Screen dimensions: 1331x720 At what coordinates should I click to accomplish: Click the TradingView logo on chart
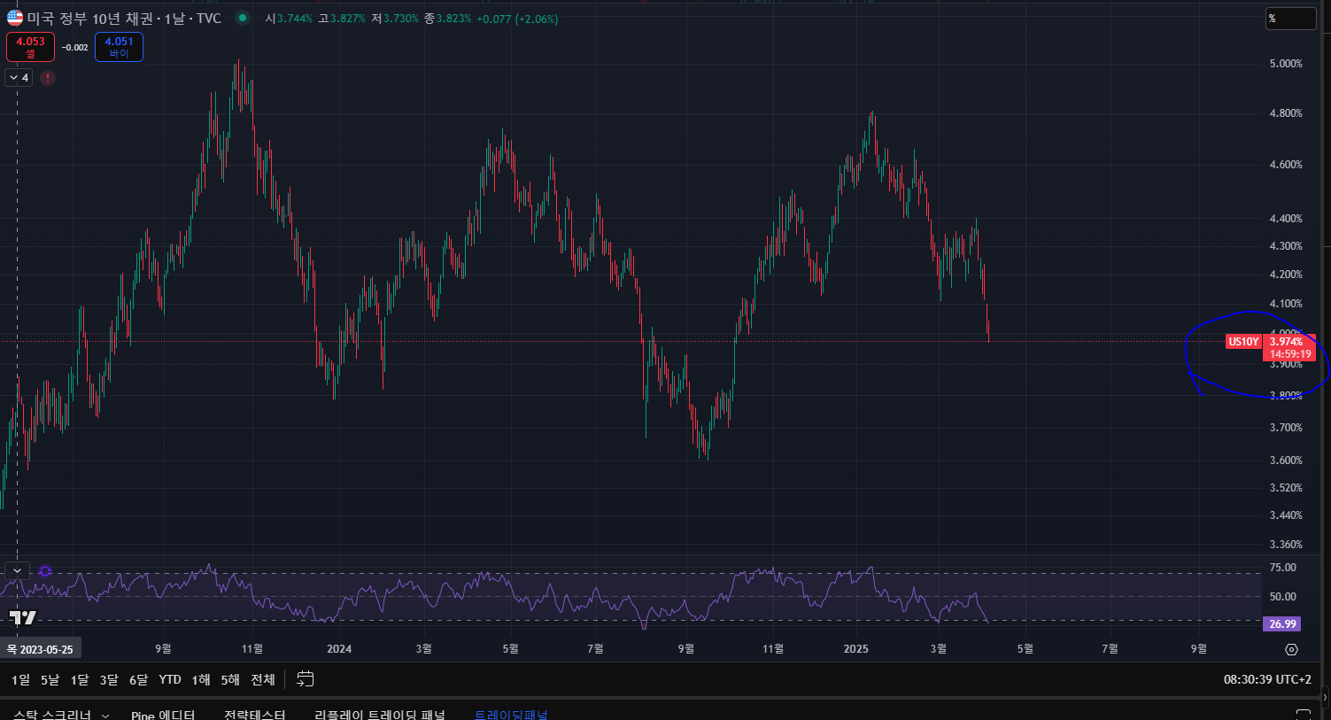click(23, 617)
